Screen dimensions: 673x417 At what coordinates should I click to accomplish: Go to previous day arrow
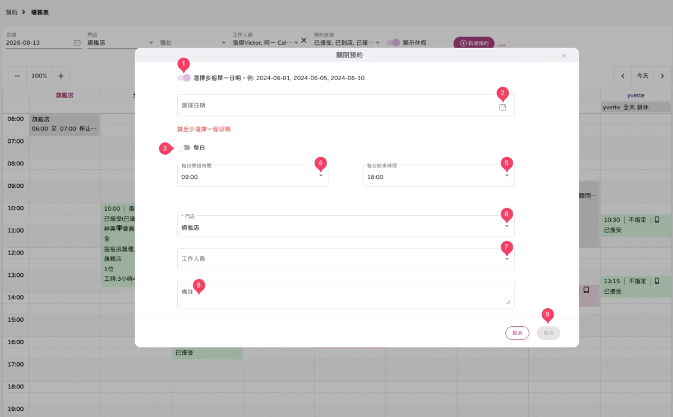coord(623,76)
